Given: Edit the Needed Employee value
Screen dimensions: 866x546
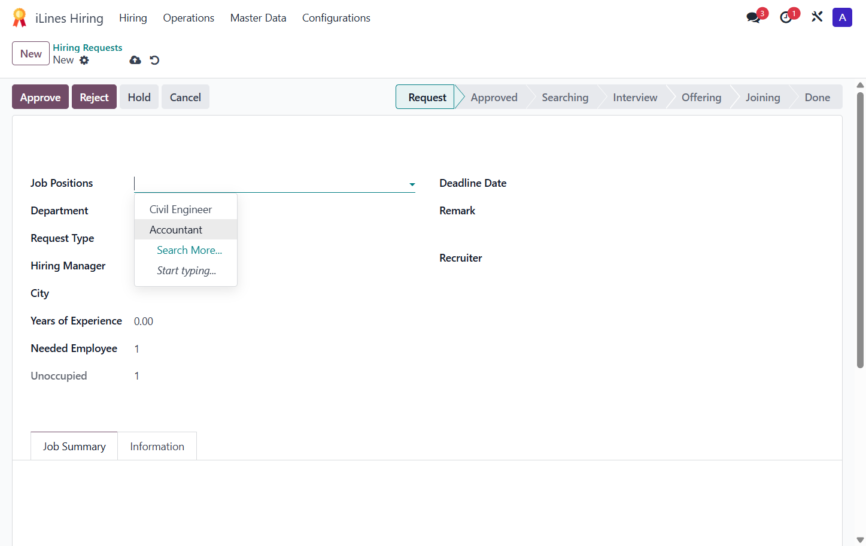Looking at the screenshot, I should (137, 349).
